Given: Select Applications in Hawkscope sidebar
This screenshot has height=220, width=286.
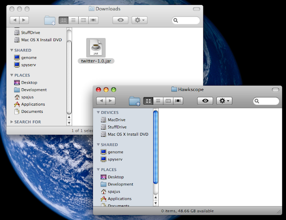Looking at the screenshot, I should (119, 198).
